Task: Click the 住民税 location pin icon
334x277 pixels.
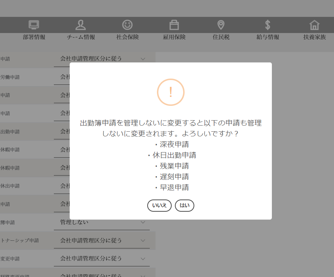Action: [x=221, y=25]
